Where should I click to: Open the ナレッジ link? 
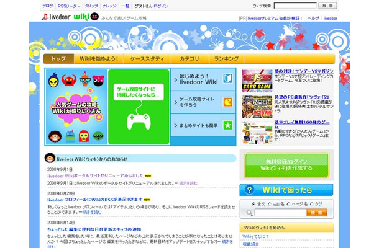coord(109,6)
